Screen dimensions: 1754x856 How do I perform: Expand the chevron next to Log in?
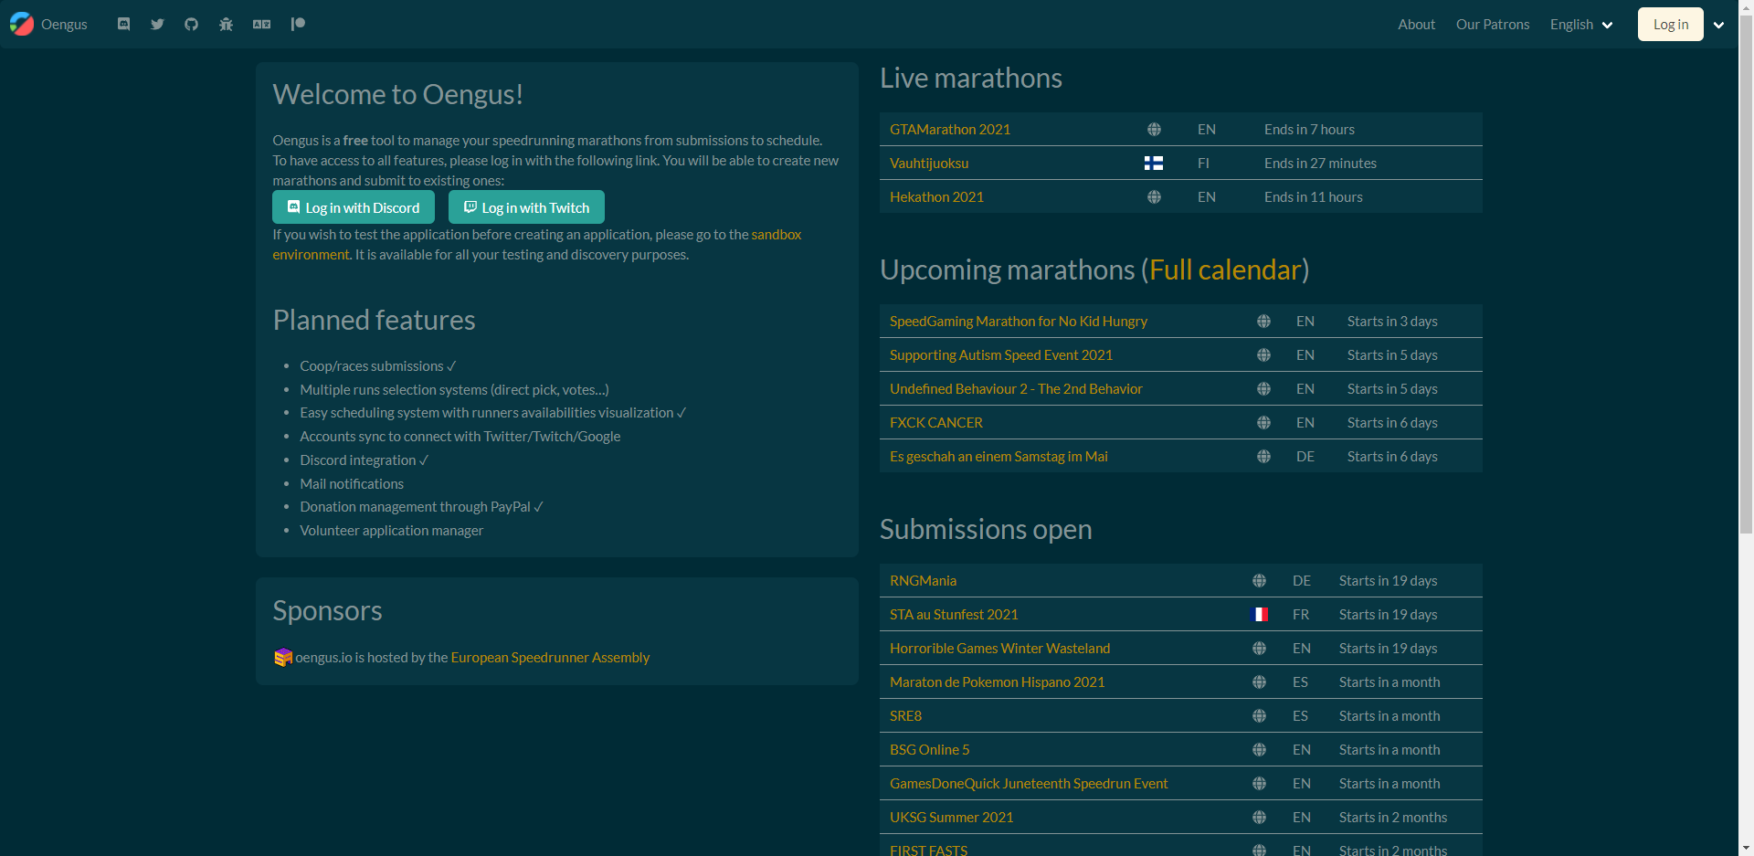coord(1718,25)
